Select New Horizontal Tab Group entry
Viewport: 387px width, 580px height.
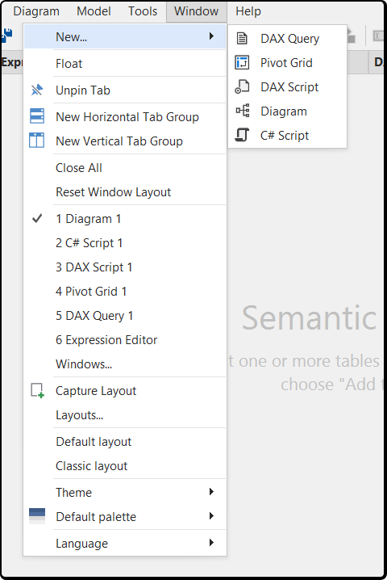coord(125,117)
